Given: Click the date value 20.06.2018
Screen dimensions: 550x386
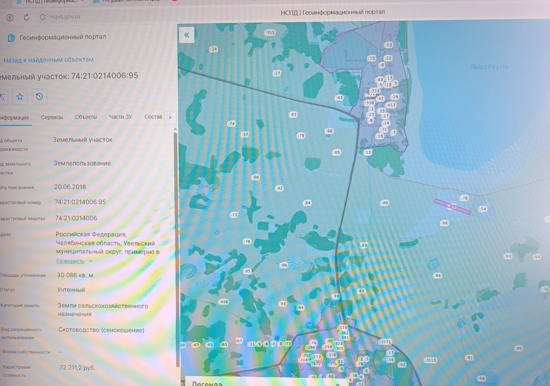Looking at the screenshot, I should [x=70, y=187].
